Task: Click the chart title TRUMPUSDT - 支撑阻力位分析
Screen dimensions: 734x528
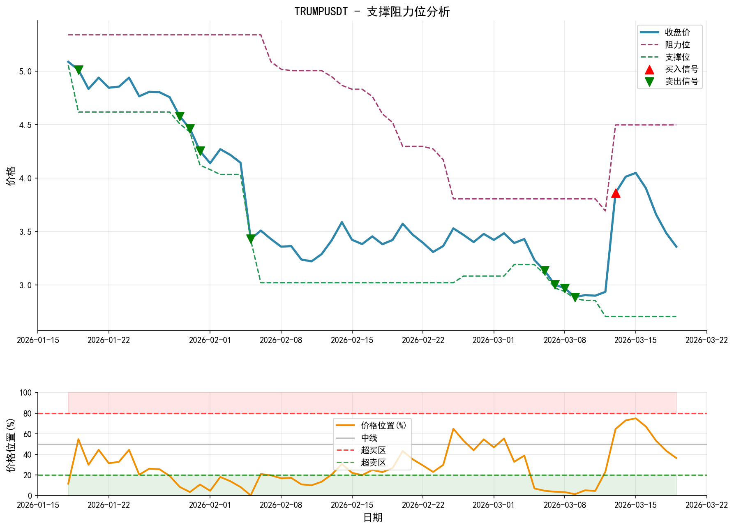Action: click(x=372, y=12)
